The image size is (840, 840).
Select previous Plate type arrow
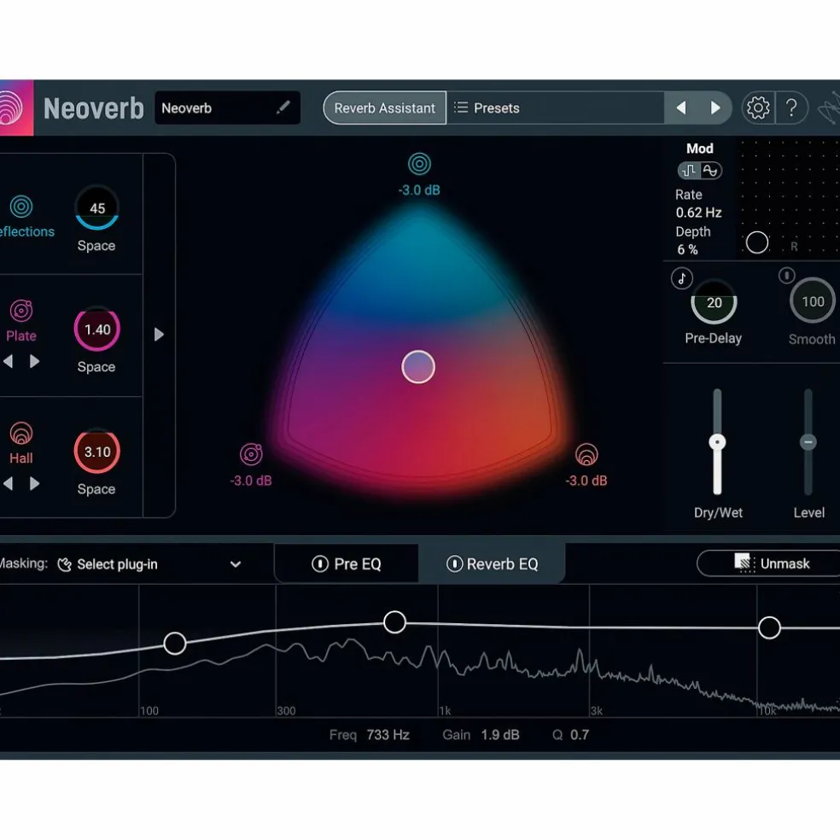tap(8, 362)
